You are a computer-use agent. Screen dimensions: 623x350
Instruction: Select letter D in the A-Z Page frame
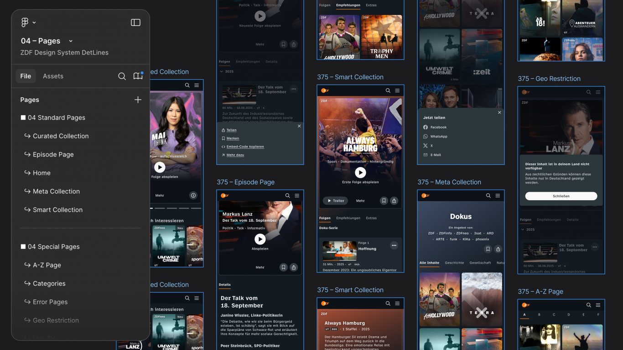pos(569,314)
